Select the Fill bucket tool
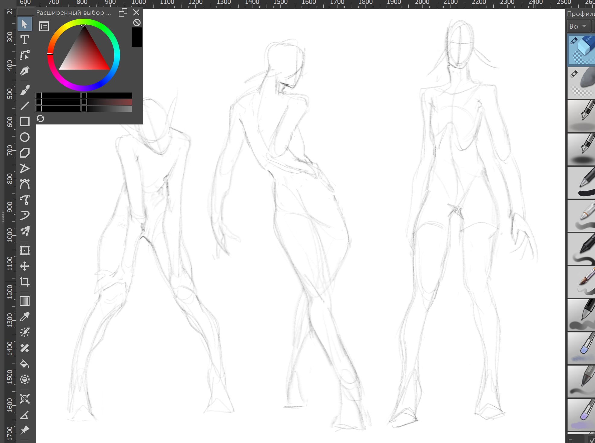Screen dimensions: 595x443 click(x=25, y=364)
